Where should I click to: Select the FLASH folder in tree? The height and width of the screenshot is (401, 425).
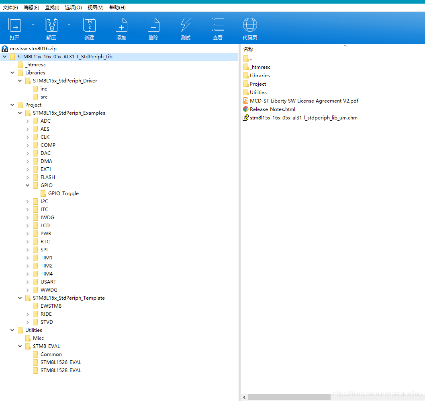pyautogui.click(x=48, y=177)
